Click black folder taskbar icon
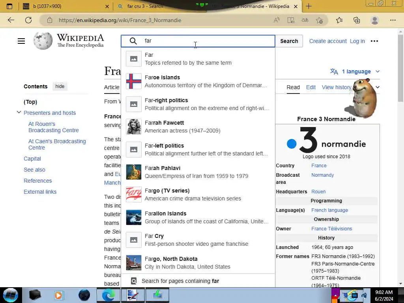Screen dimensions: 404x303 (x=35, y=295)
